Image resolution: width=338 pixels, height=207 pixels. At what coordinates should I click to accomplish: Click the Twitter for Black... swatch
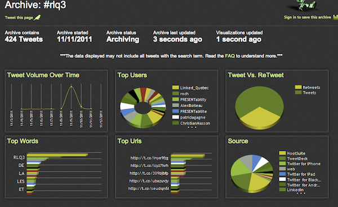tap(282, 180)
